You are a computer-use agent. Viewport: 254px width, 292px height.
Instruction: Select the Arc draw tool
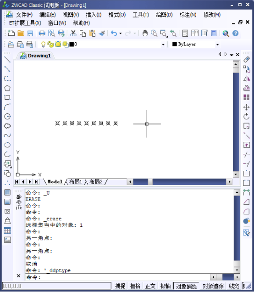pos(7,107)
